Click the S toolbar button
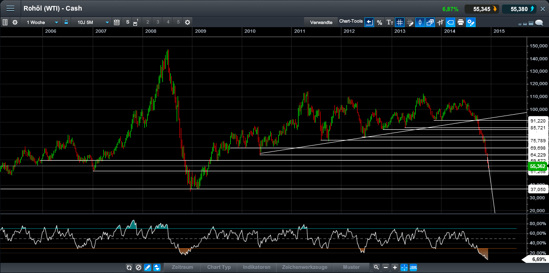549x273 pixels. pos(127,23)
